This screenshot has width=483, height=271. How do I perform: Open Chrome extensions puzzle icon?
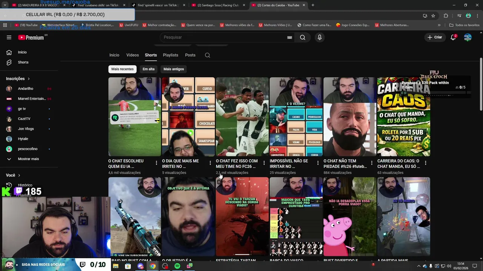click(x=446, y=15)
